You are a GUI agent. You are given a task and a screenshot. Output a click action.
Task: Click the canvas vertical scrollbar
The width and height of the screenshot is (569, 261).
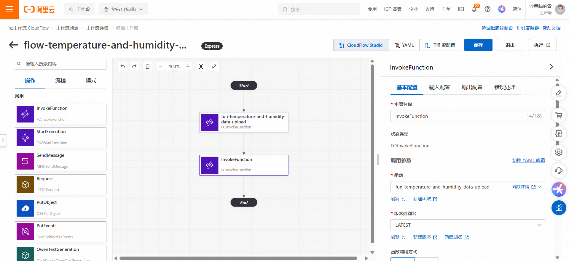pyautogui.click(x=372, y=154)
